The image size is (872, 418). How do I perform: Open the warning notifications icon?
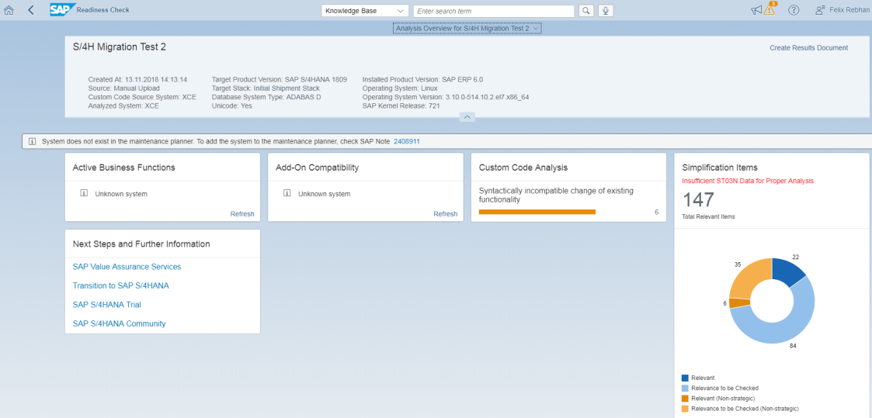[x=770, y=9]
